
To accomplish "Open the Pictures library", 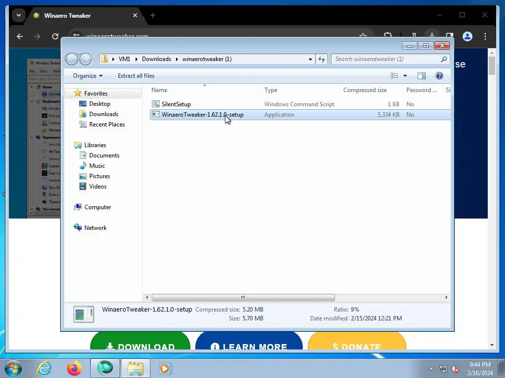I will (99, 176).
